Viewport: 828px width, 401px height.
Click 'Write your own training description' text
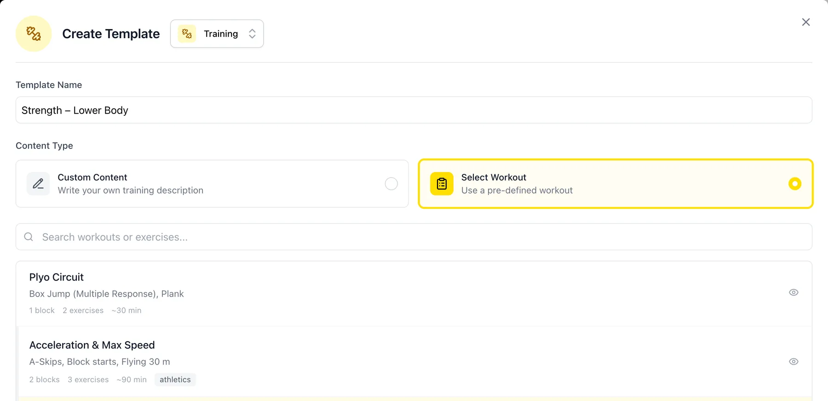click(131, 190)
